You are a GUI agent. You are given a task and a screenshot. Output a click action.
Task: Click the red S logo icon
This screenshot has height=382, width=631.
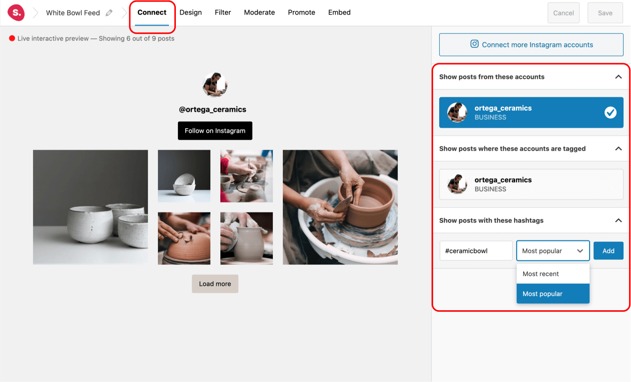[x=16, y=12]
